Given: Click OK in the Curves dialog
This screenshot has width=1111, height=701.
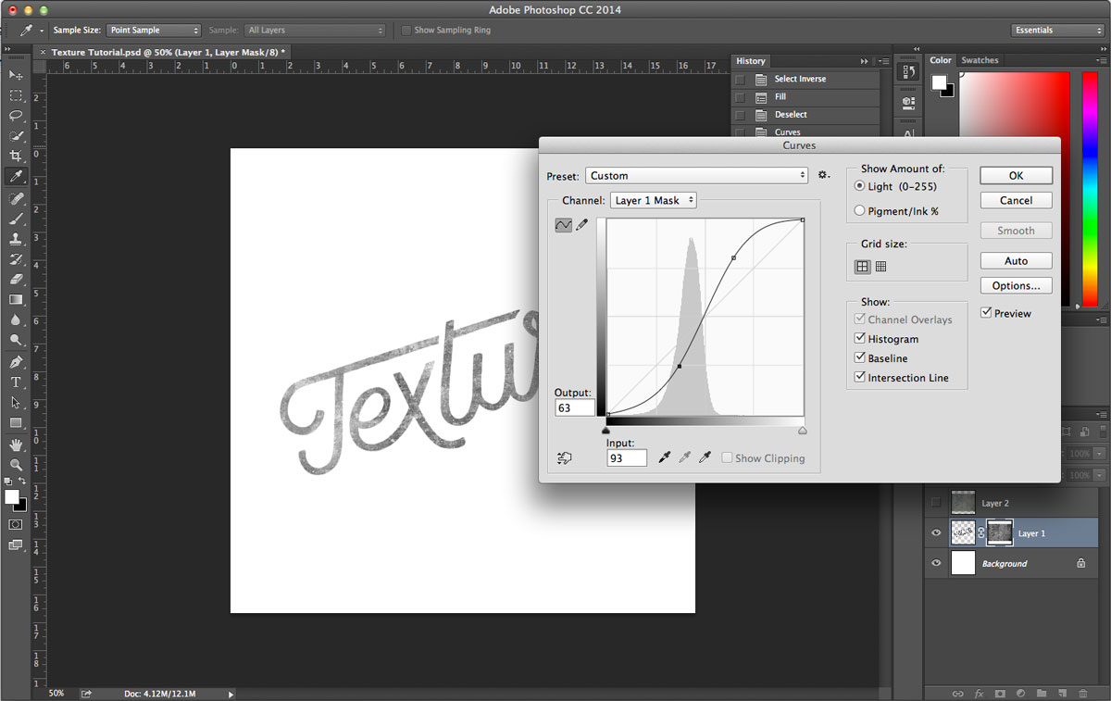Looking at the screenshot, I should 1016,175.
